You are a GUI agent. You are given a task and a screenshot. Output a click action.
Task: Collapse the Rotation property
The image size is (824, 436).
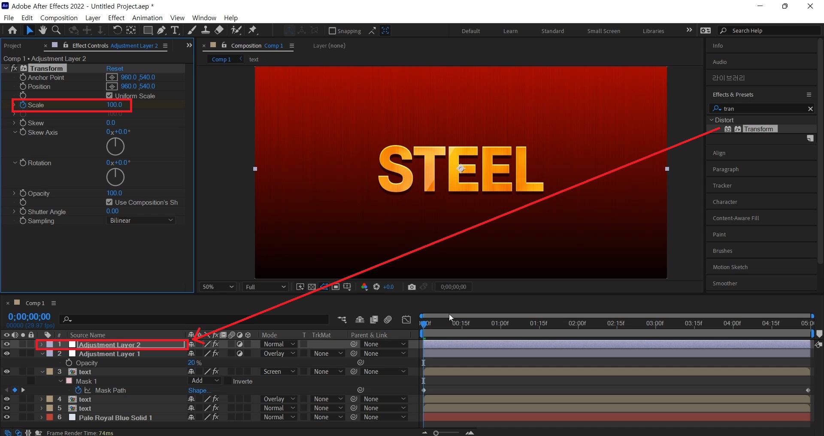(14, 163)
